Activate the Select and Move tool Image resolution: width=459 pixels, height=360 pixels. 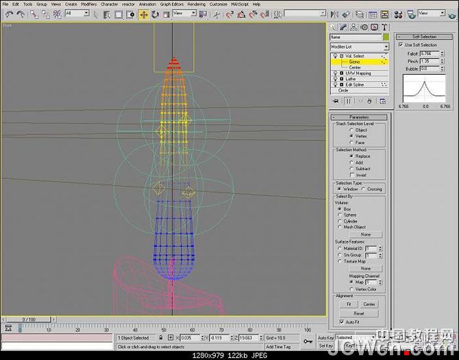(144, 14)
